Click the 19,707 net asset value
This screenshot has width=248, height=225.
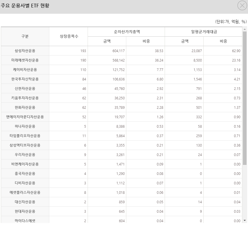tap(119, 117)
